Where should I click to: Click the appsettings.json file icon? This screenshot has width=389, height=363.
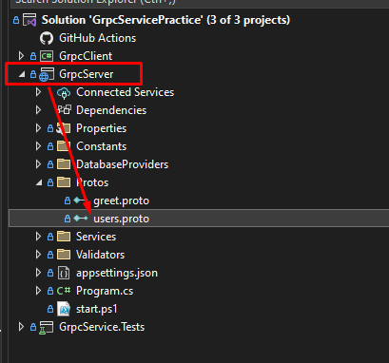point(64,273)
